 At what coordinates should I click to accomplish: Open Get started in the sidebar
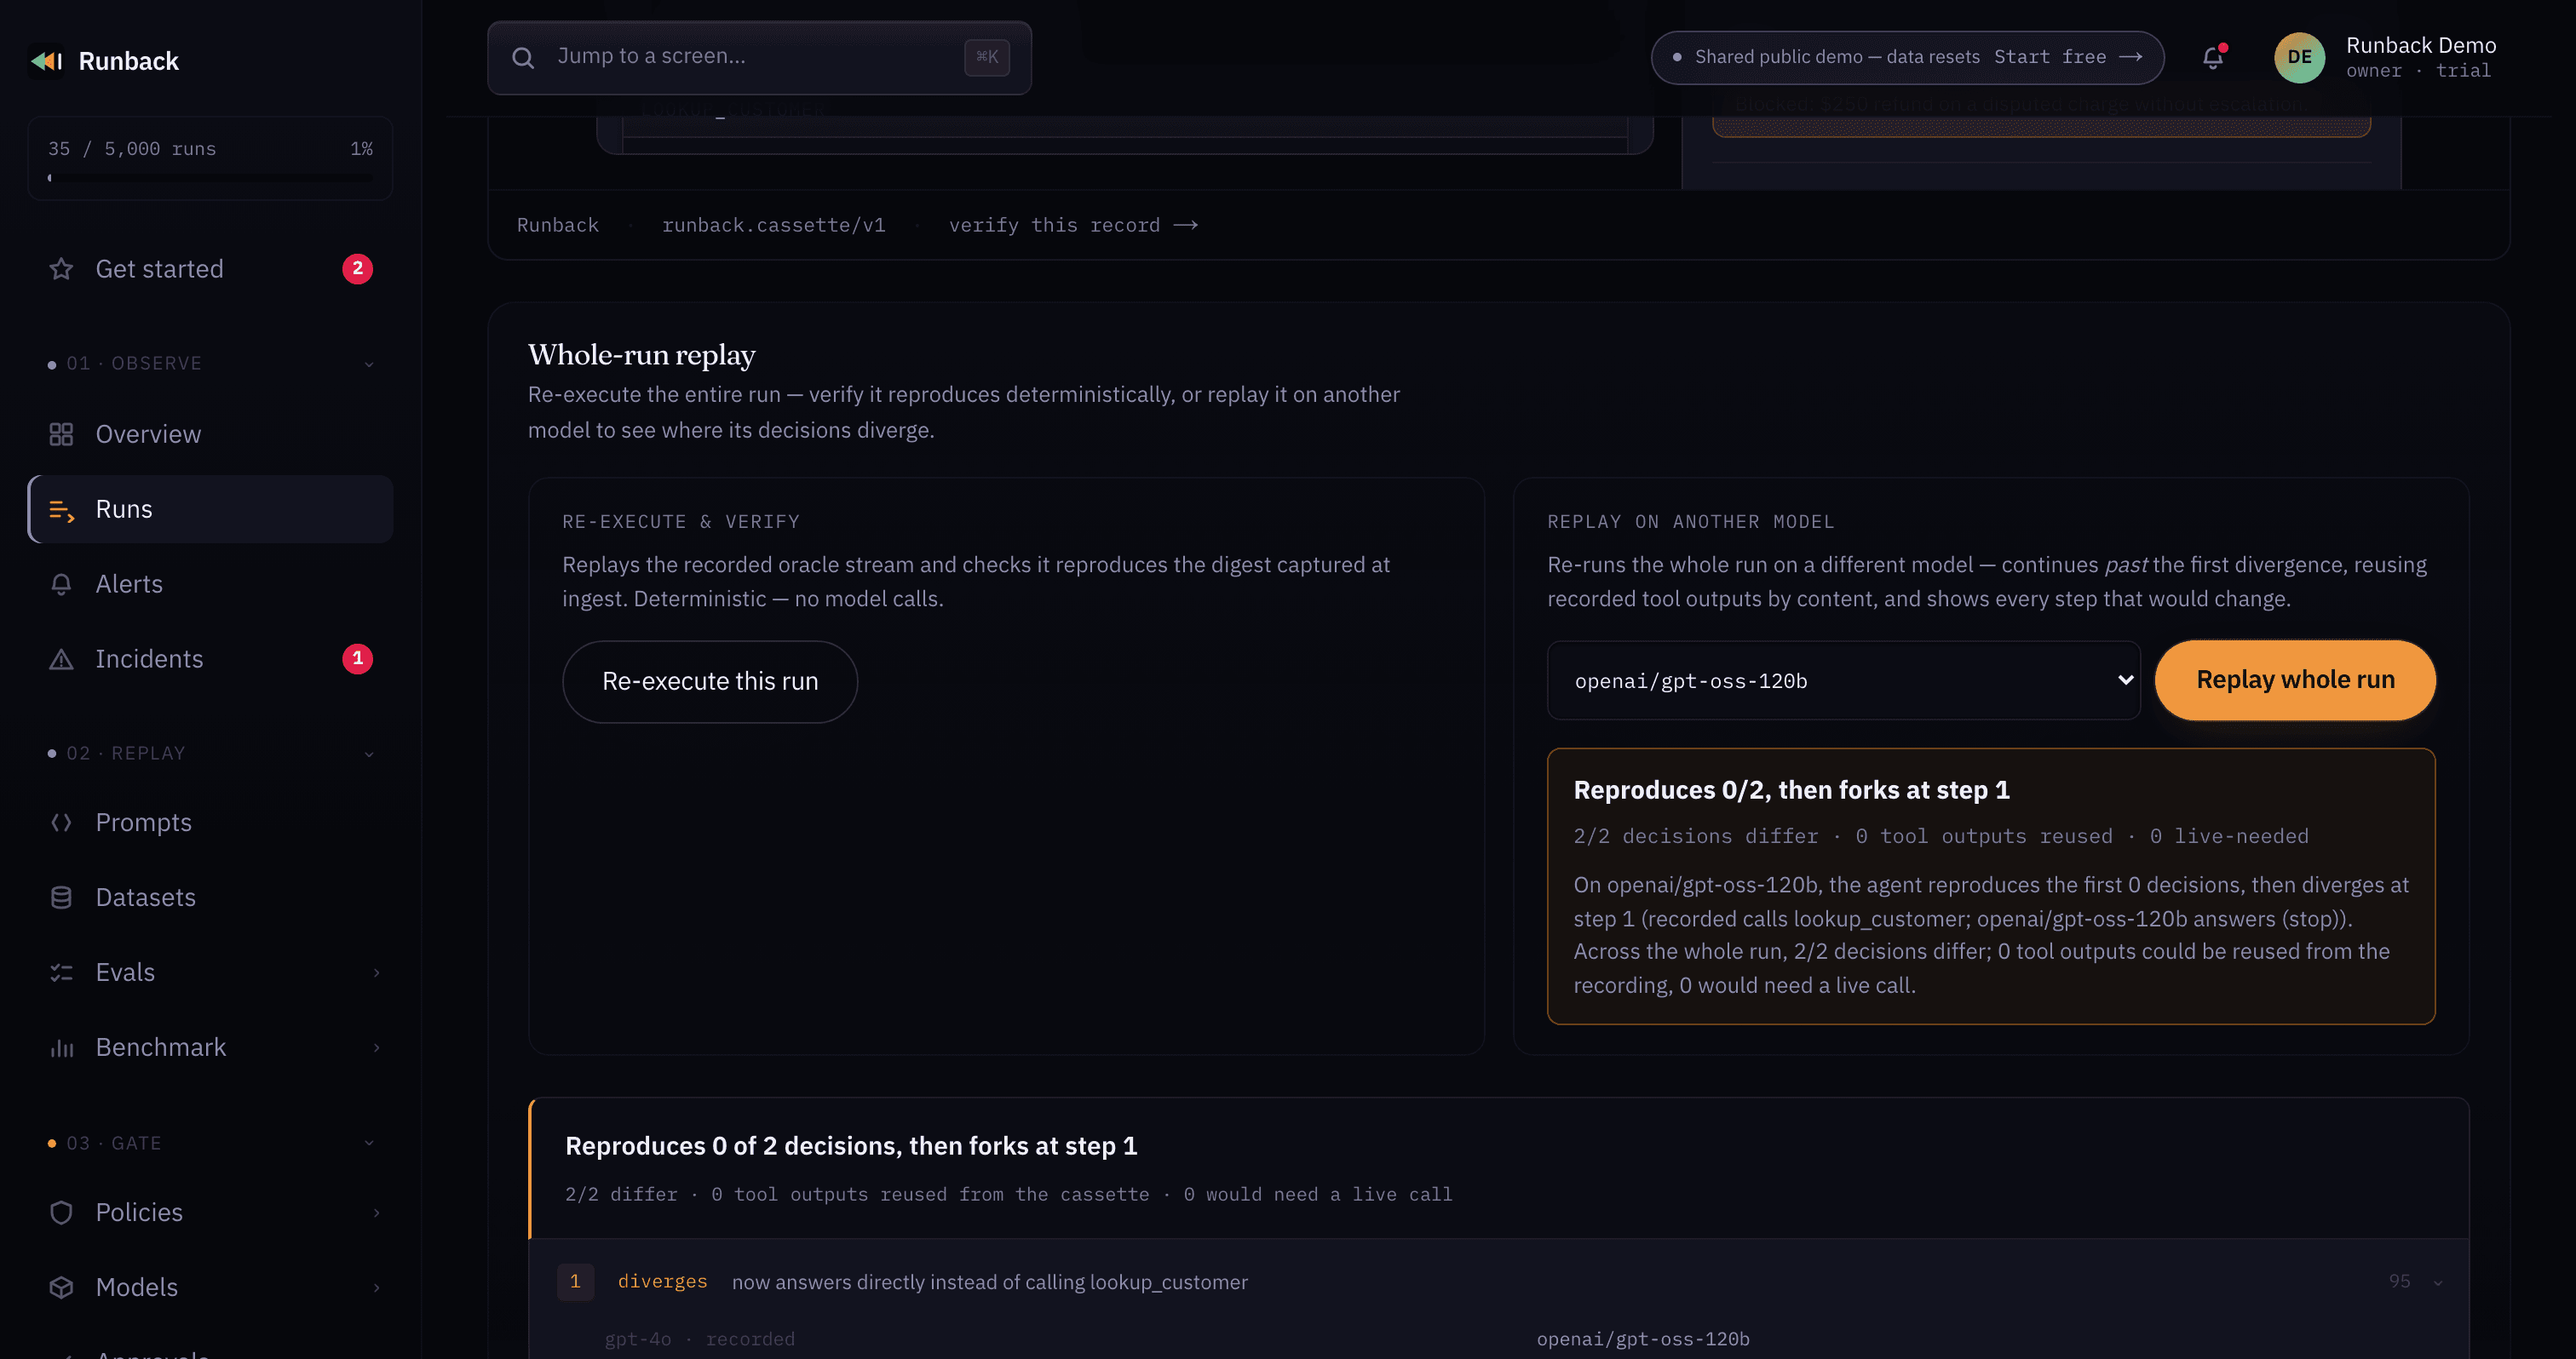pyautogui.click(x=210, y=269)
